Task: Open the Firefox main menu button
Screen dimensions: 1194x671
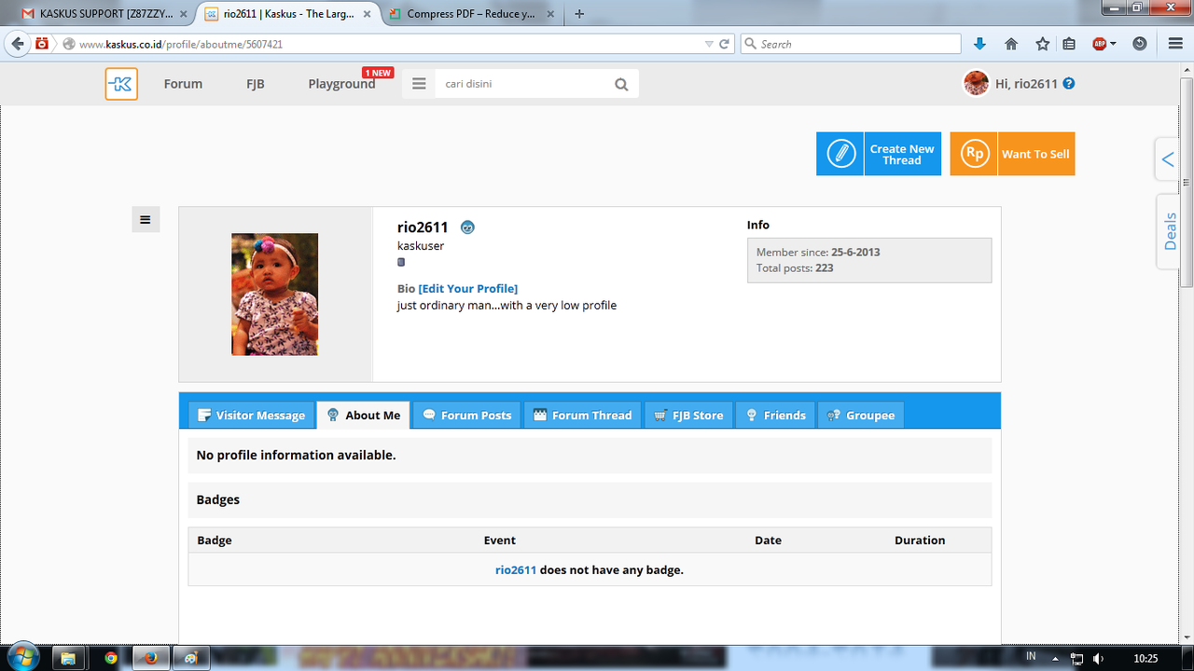Action: tap(1175, 44)
